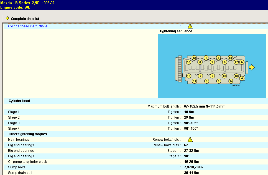Click the yellow direction arrow in the diagram
Image resolution: width=268 pixels, height=175 pixels.
[x=252, y=67]
